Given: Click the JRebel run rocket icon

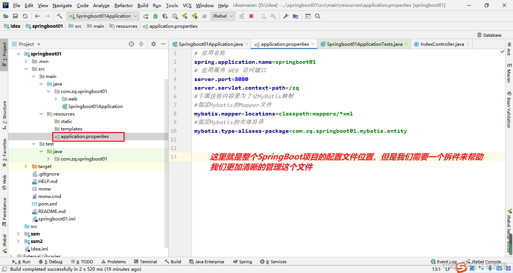Looking at the screenshot, I should tap(185, 16).
